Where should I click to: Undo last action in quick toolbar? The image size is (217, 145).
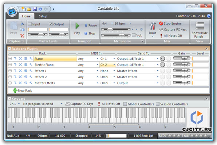[40, 9]
